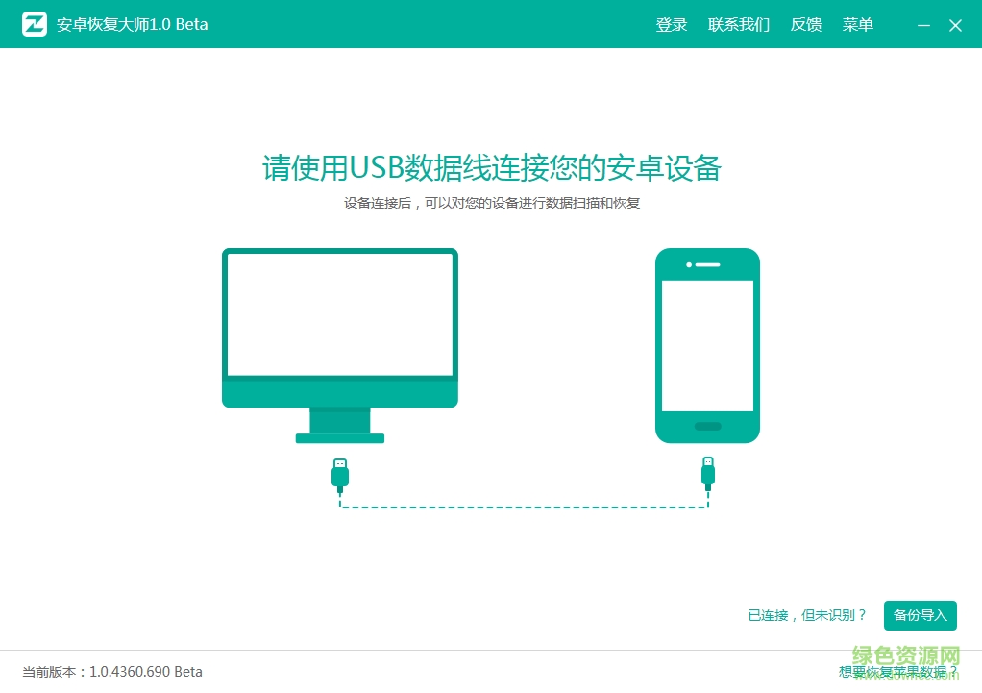The image size is (982, 693).
Task: Click the USB plug icon below the phone
Action: [x=708, y=471]
